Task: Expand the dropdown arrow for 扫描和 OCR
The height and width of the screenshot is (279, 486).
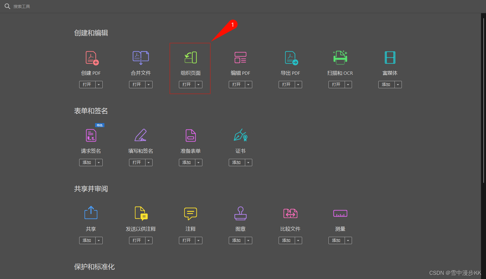Action: point(348,84)
